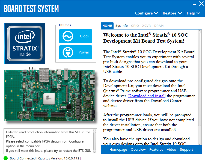
Task: Open the XCVR tab
Action: [x=146, y=26]
